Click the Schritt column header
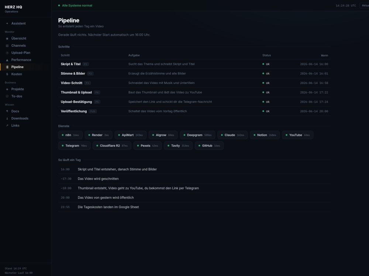369x276 pixels. point(65,56)
